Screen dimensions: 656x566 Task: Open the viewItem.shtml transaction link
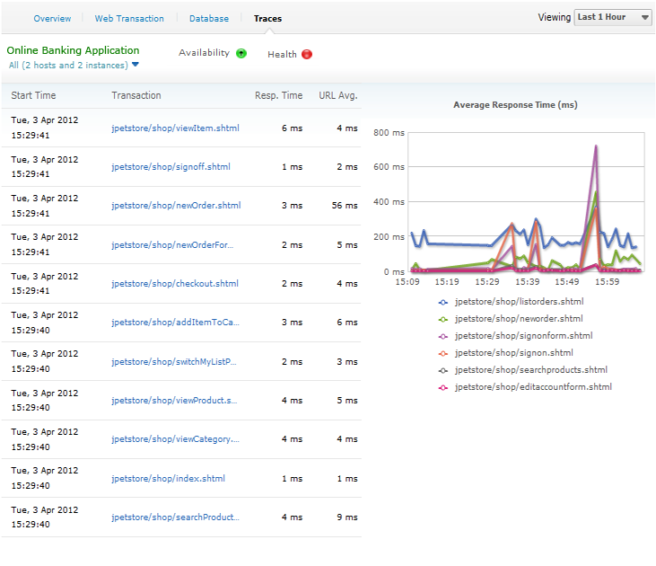176,128
